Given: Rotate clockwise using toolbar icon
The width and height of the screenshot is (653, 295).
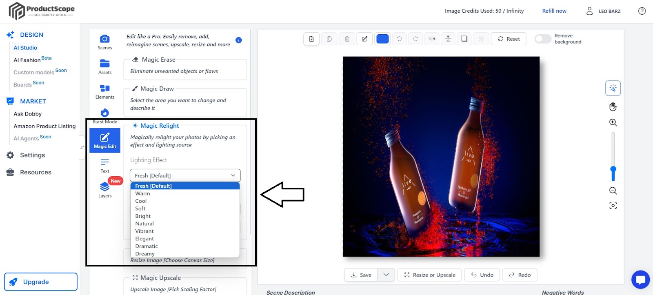Looking at the screenshot, I should tap(415, 39).
